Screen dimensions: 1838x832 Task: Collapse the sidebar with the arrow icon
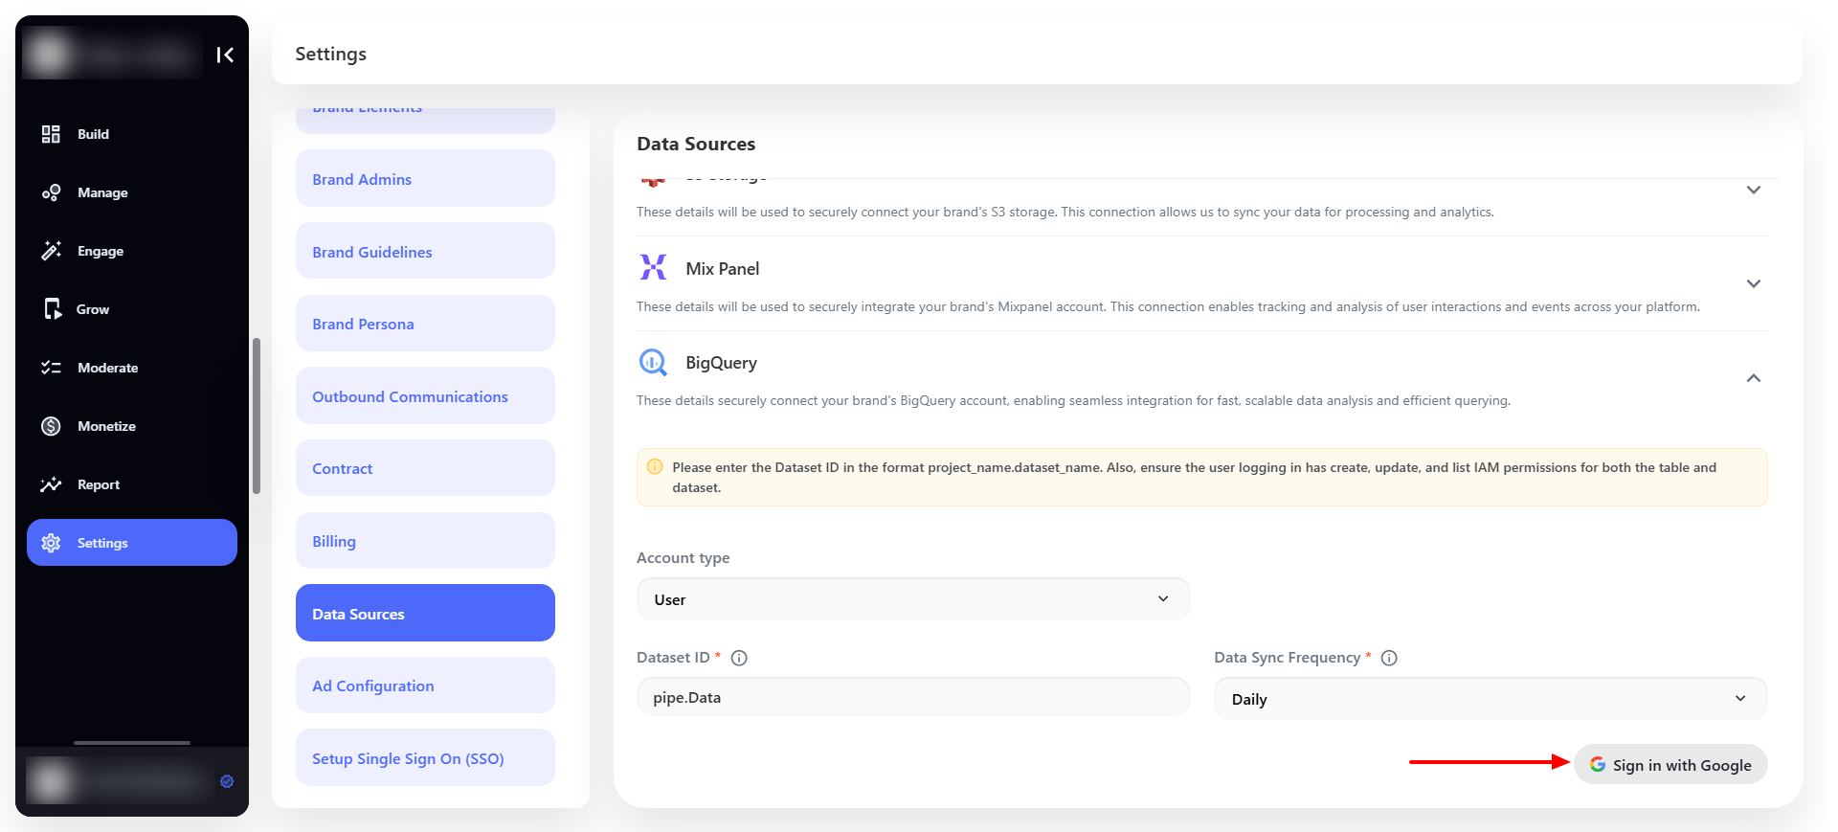tap(225, 55)
